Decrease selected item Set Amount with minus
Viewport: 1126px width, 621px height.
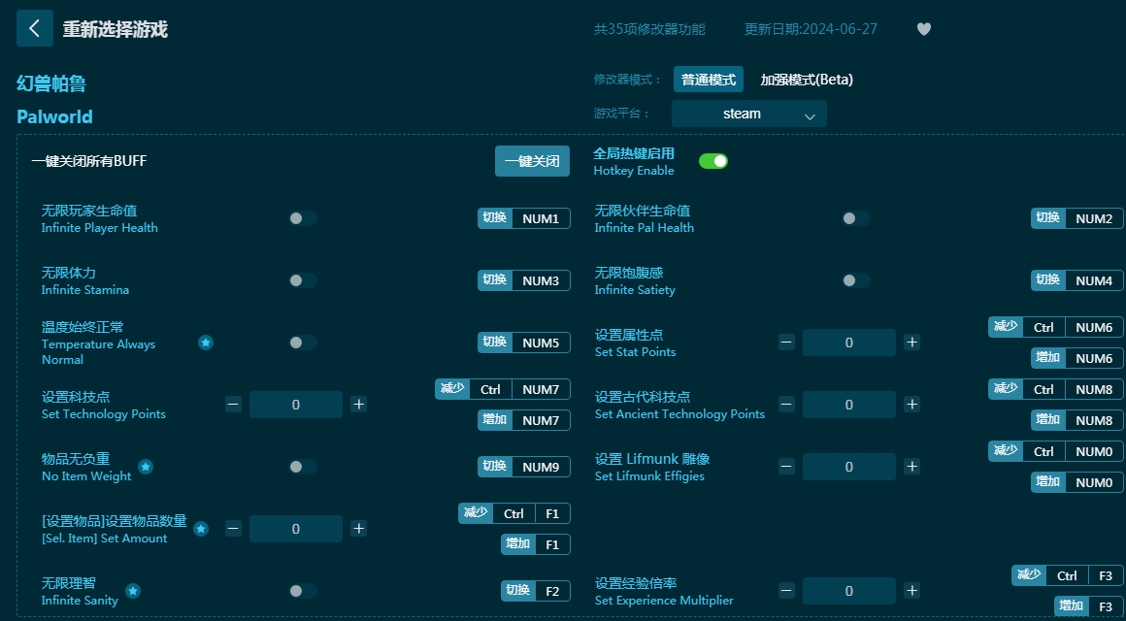pyautogui.click(x=233, y=529)
